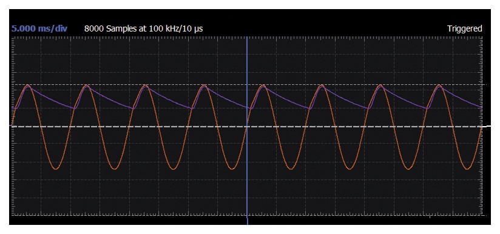
Task: Click the leftmost orange sine wave trough
Action: (x=56, y=169)
